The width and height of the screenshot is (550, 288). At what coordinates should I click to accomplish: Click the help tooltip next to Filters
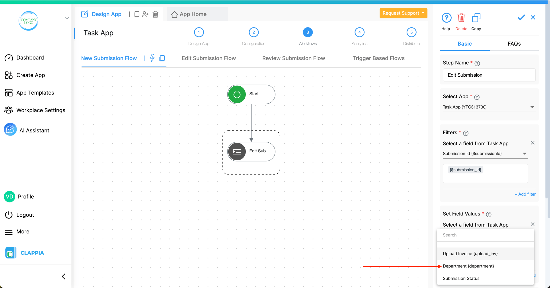point(466,133)
